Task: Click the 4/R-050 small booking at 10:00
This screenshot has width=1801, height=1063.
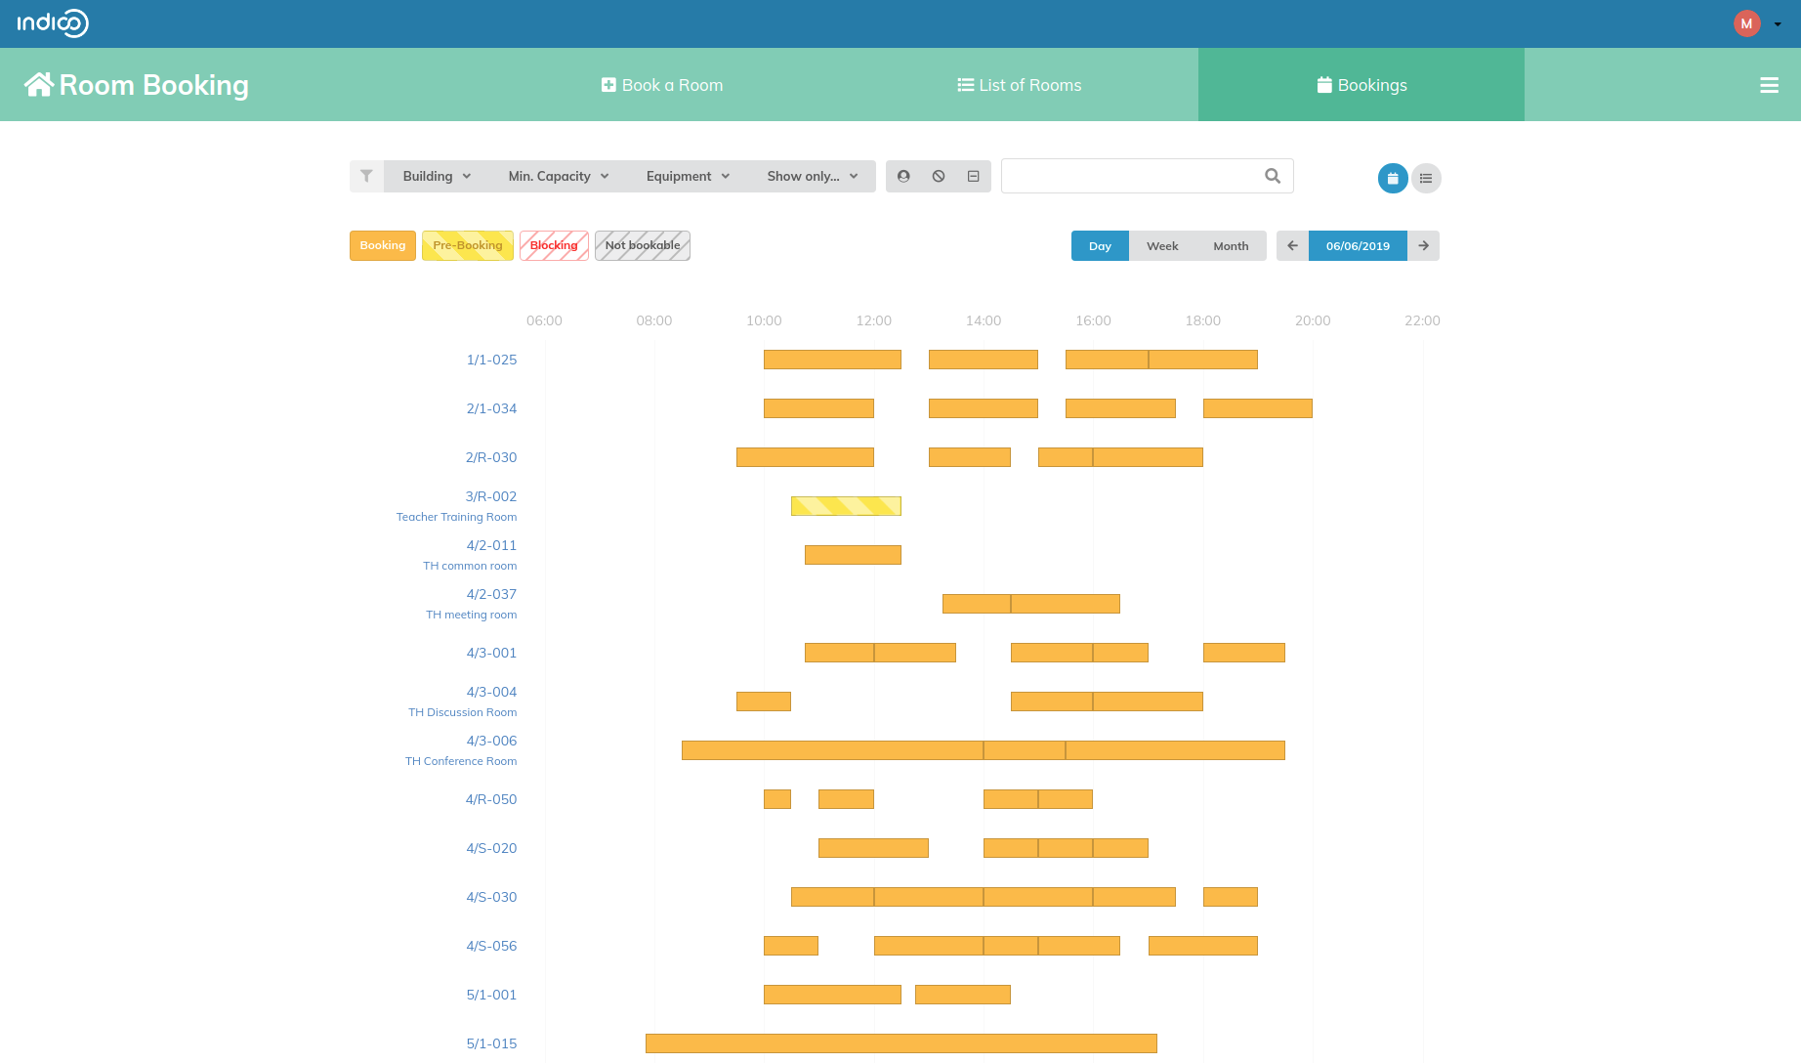Action: click(777, 799)
